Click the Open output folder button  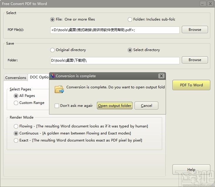click(x=115, y=106)
